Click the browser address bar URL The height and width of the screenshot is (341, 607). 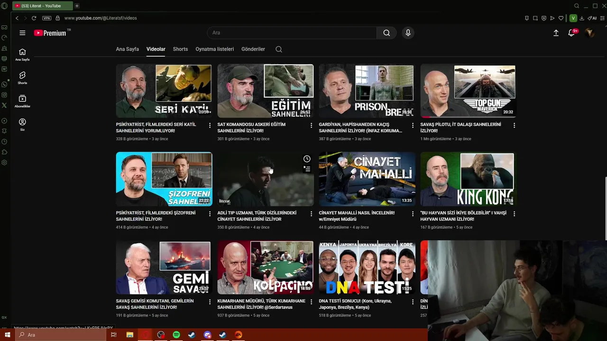tap(101, 18)
